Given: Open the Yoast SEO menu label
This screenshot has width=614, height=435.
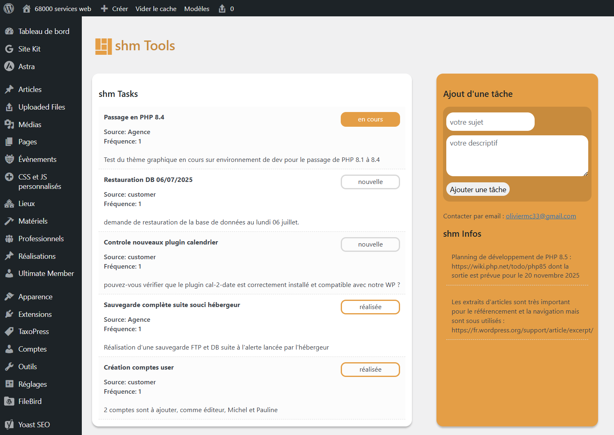Looking at the screenshot, I should click(x=34, y=425).
